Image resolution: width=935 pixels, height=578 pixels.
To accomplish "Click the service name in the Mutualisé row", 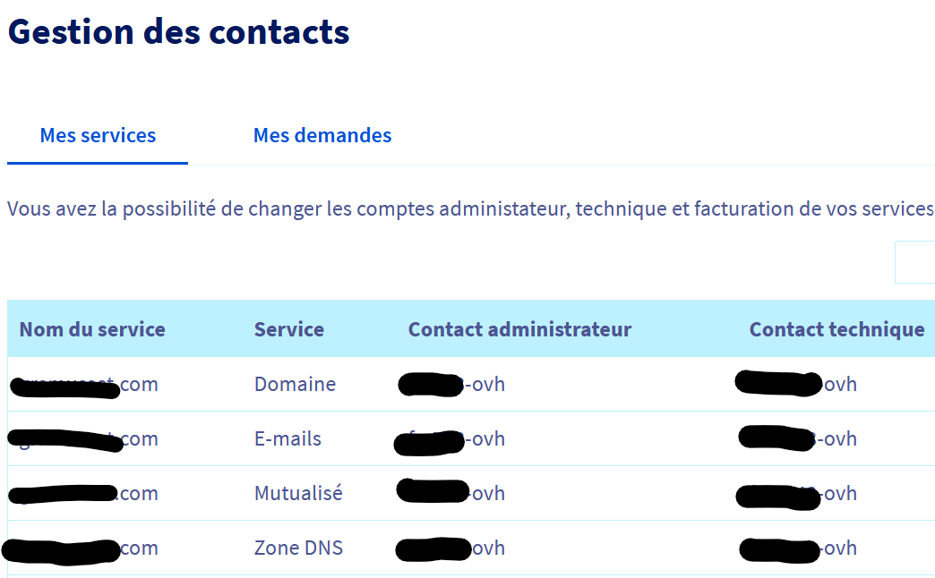I will pyautogui.click(x=83, y=494).
